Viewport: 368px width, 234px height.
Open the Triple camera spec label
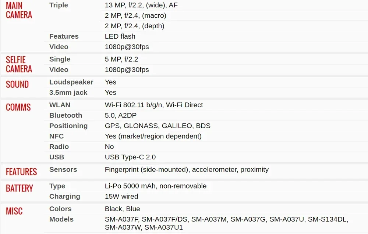coord(59,5)
